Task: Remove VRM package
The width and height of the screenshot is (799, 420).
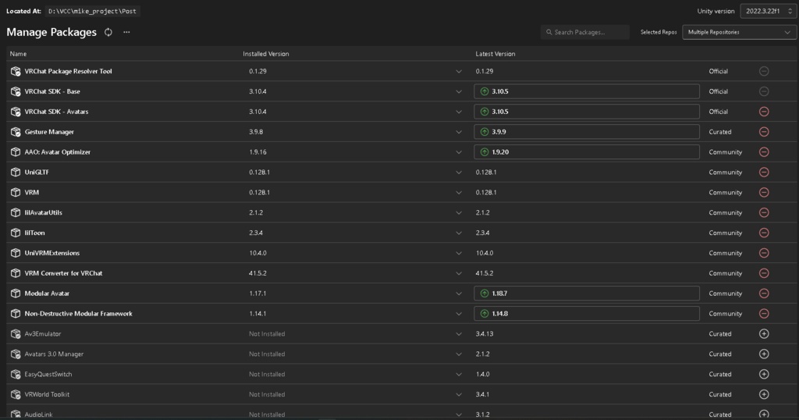Action: (x=764, y=192)
